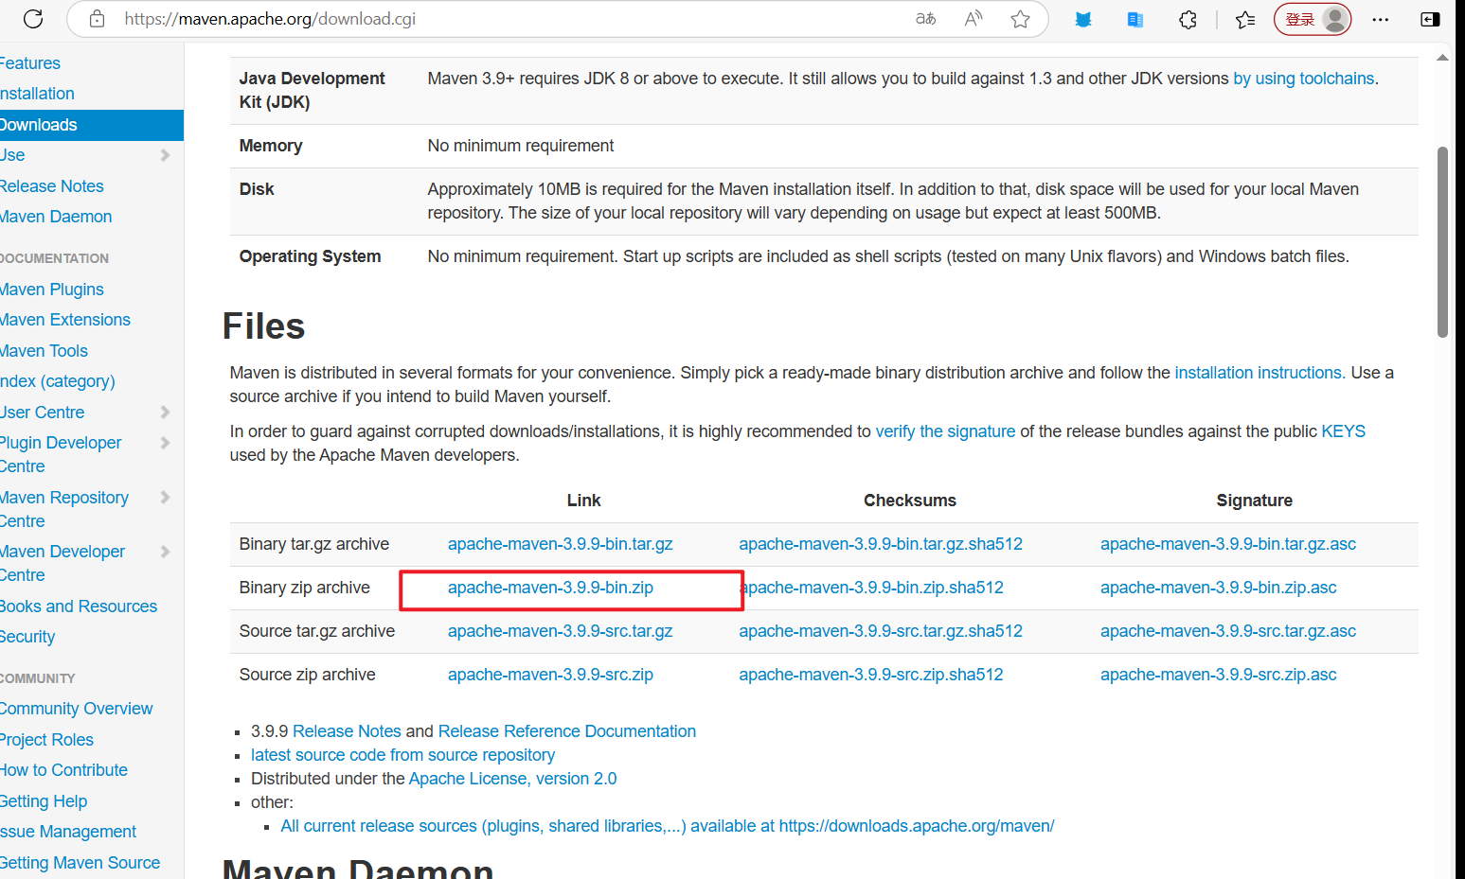The width and height of the screenshot is (1465, 879).
Task: Expand the Use sidebar section
Action: (x=165, y=155)
